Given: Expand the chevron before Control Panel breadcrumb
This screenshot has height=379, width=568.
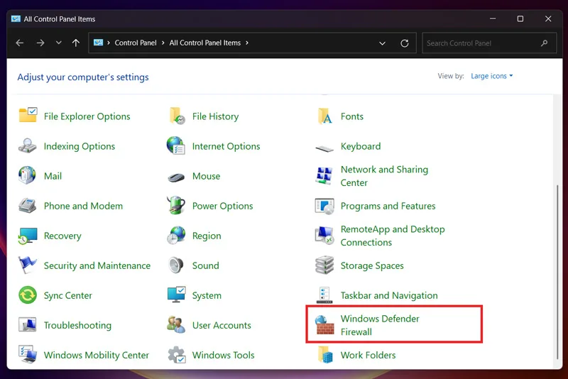Looking at the screenshot, I should (109, 43).
